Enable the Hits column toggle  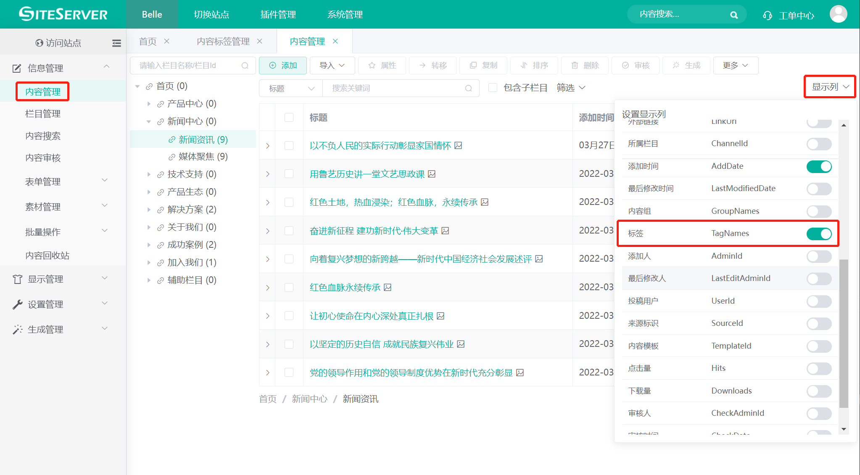pos(819,368)
